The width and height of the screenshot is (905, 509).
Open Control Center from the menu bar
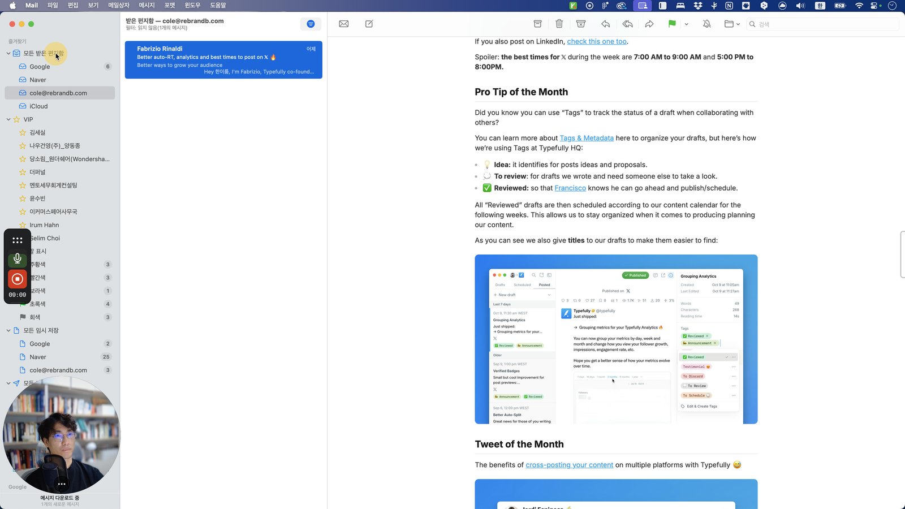click(876, 6)
